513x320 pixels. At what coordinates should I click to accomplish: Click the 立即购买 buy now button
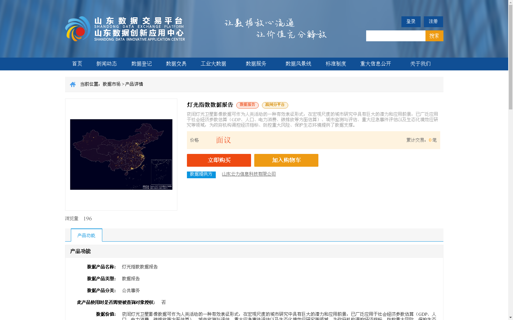click(x=219, y=160)
